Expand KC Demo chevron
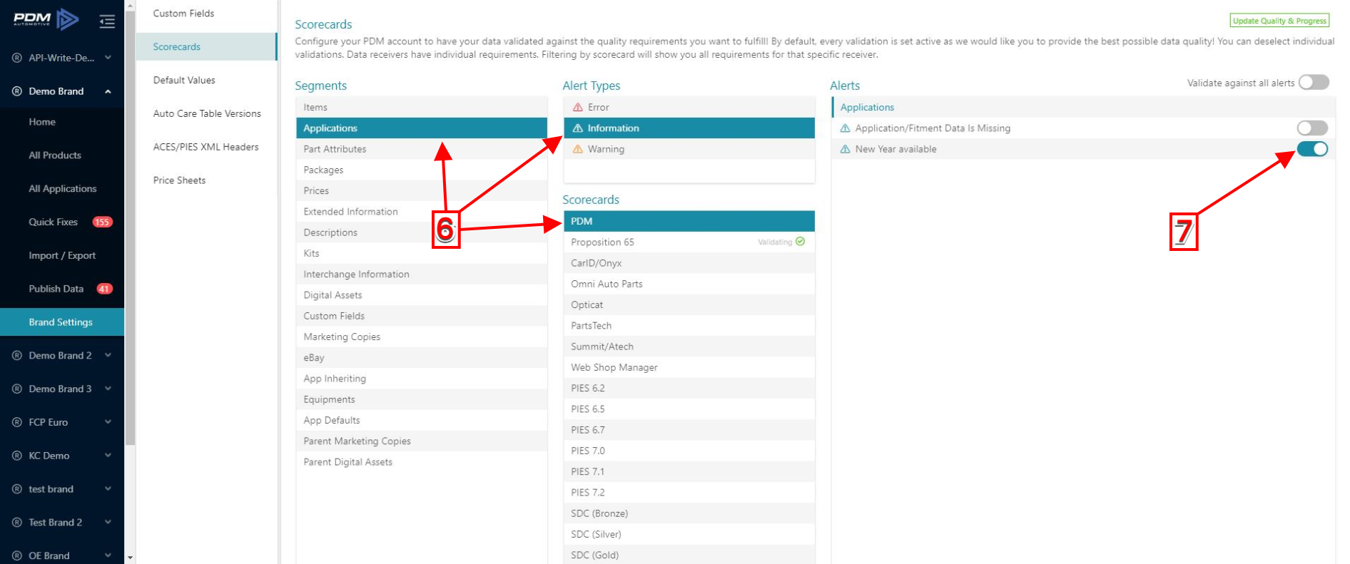This screenshot has height=564, width=1350. pos(108,456)
